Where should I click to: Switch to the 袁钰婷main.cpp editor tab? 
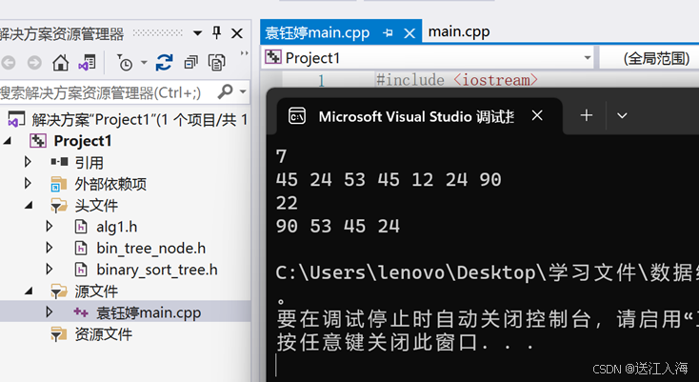[317, 32]
